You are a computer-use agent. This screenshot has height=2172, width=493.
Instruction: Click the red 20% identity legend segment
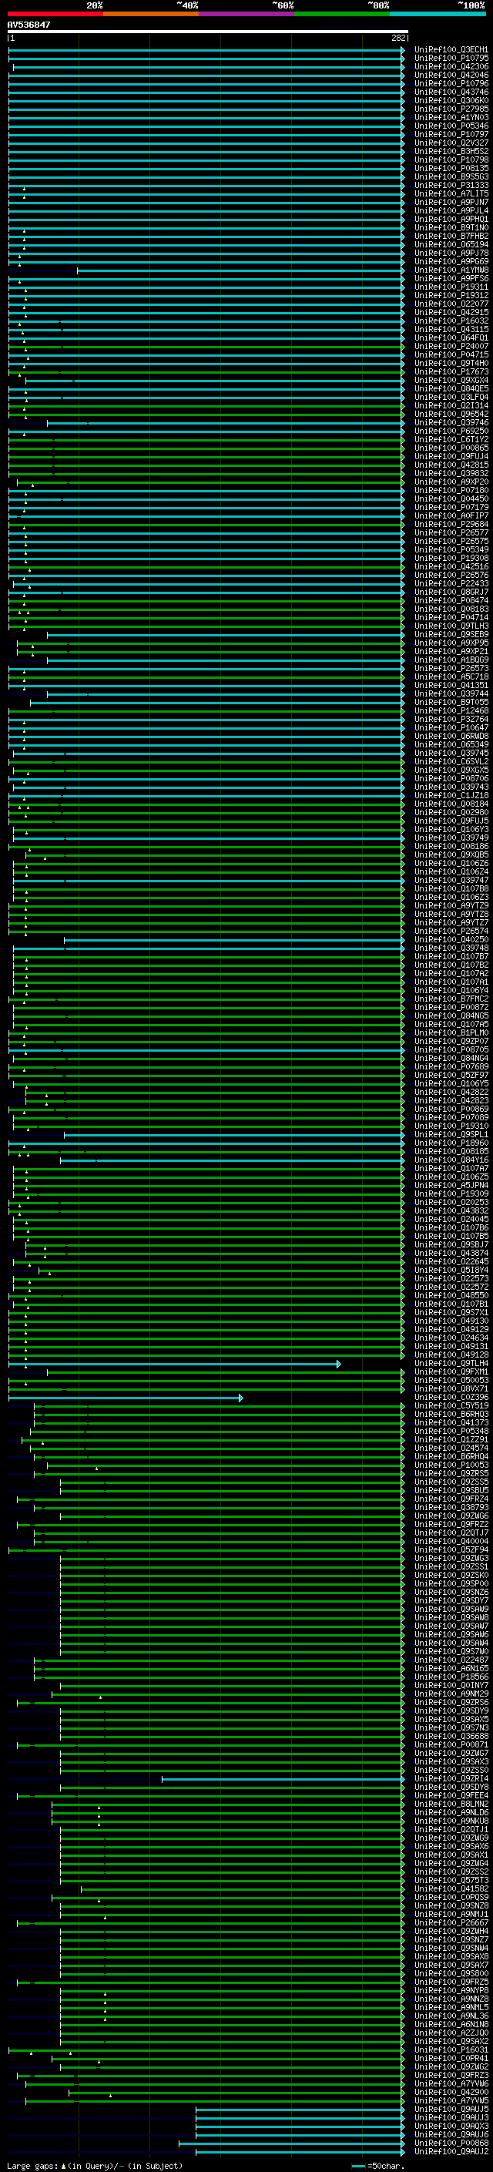[55, 14]
